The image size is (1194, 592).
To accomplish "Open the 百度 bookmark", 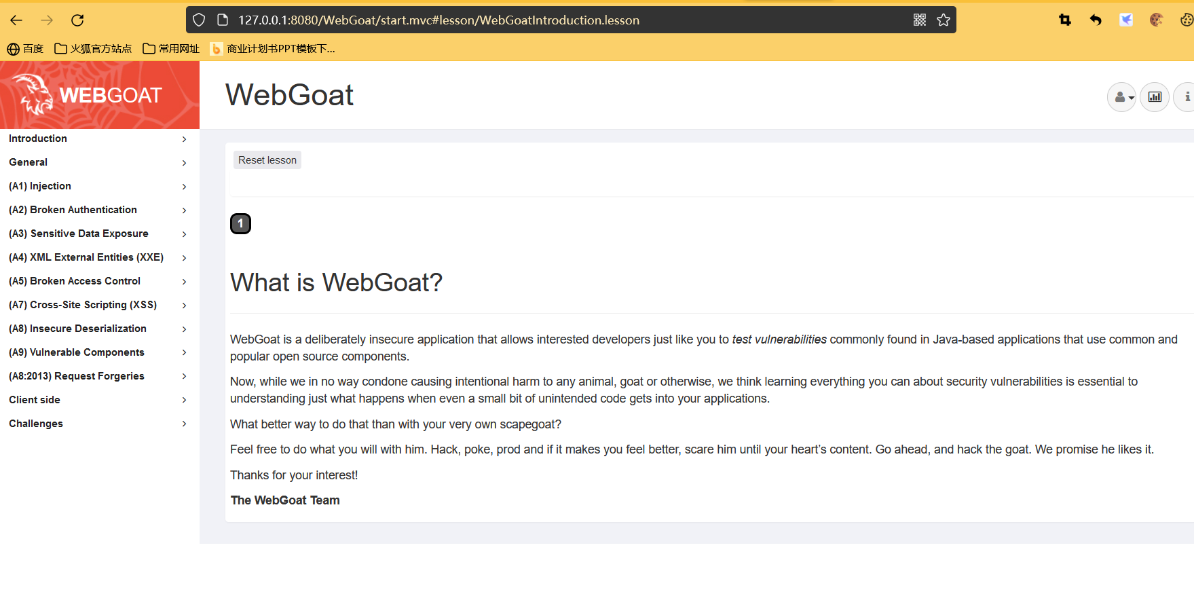I will (x=25, y=49).
